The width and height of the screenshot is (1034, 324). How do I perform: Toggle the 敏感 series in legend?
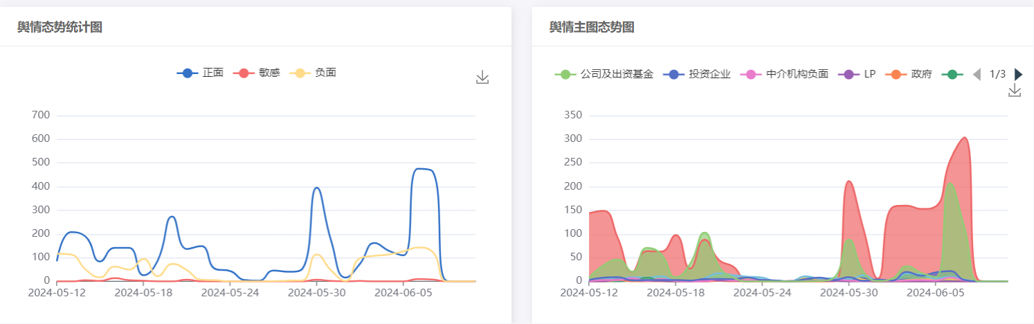tap(257, 73)
